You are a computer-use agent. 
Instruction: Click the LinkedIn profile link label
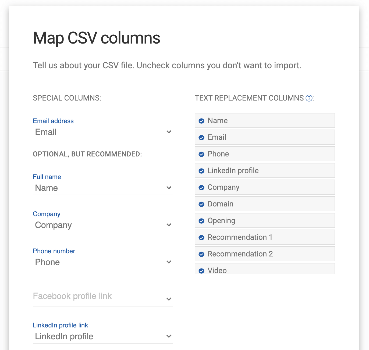coord(61,325)
